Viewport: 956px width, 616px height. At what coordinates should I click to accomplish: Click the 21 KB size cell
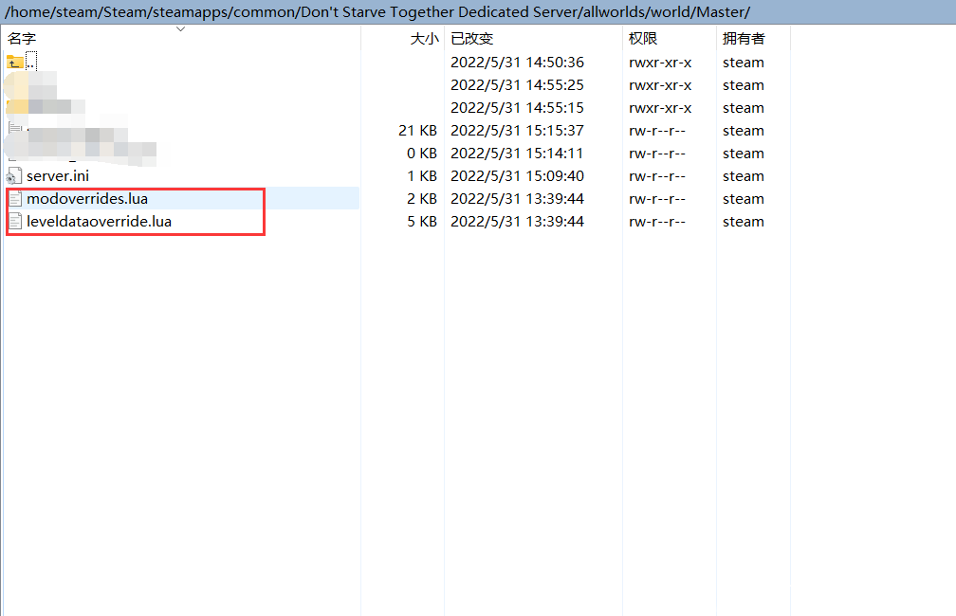(417, 131)
